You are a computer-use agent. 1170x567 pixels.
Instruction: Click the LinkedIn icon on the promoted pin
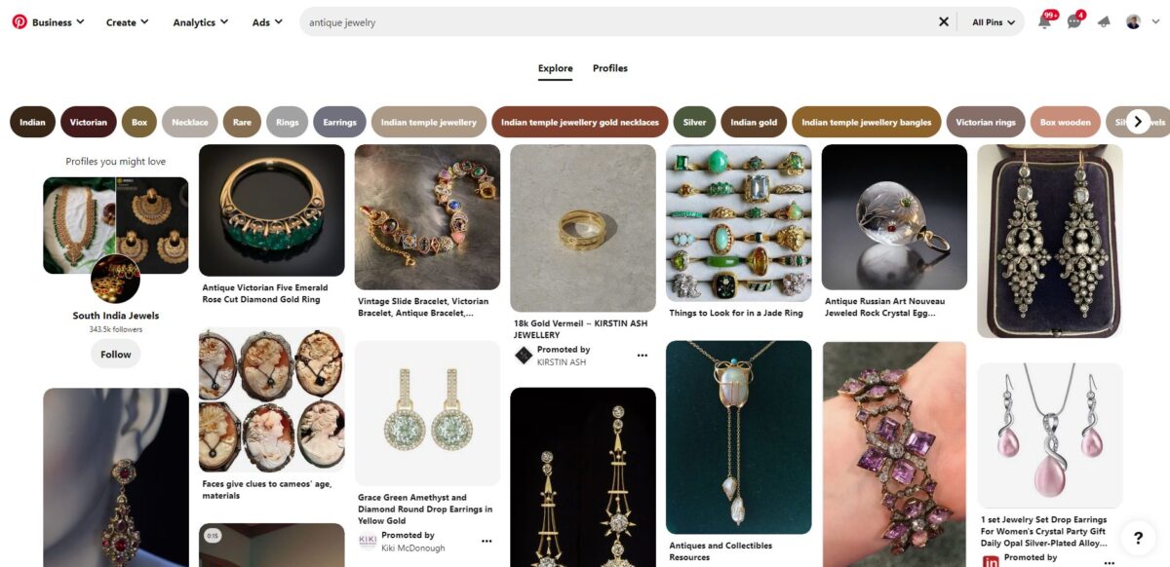tap(991, 561)
